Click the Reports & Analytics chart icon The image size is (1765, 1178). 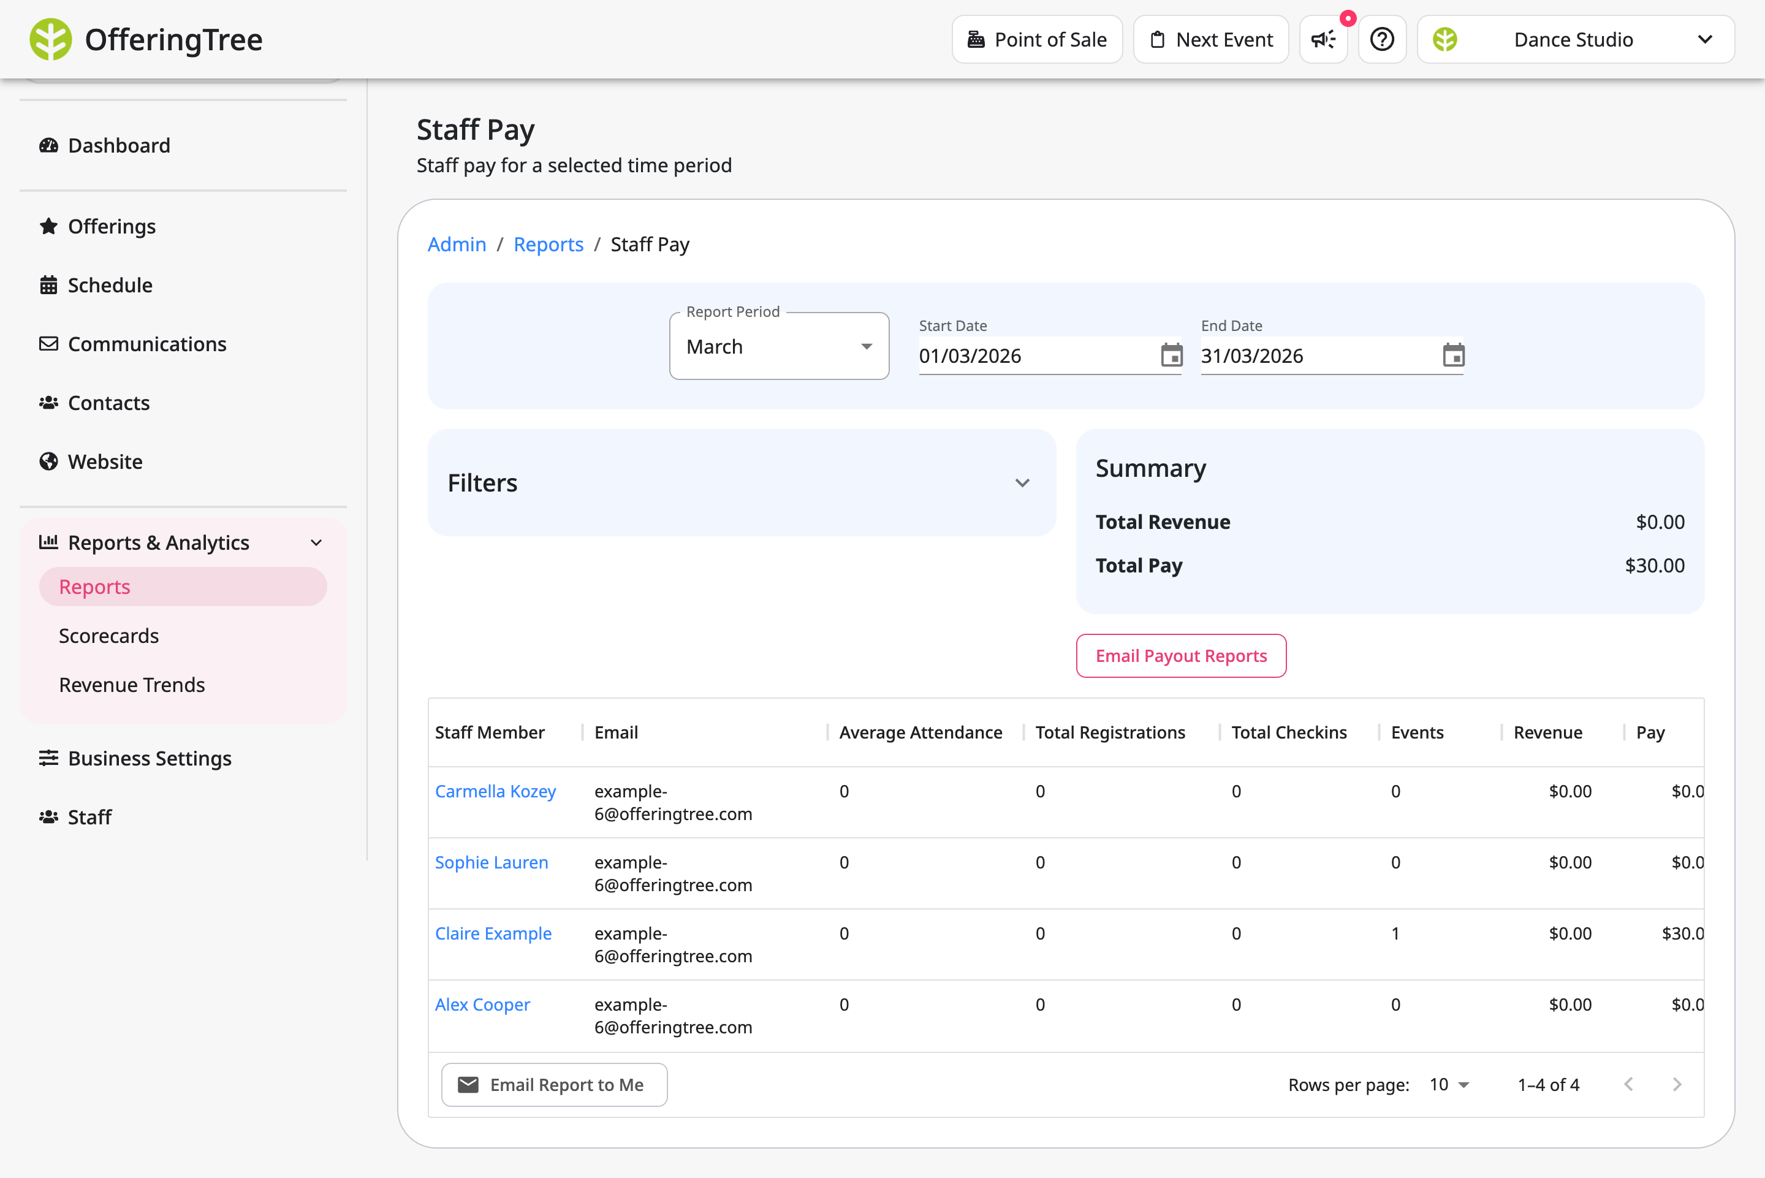point(49,542)
